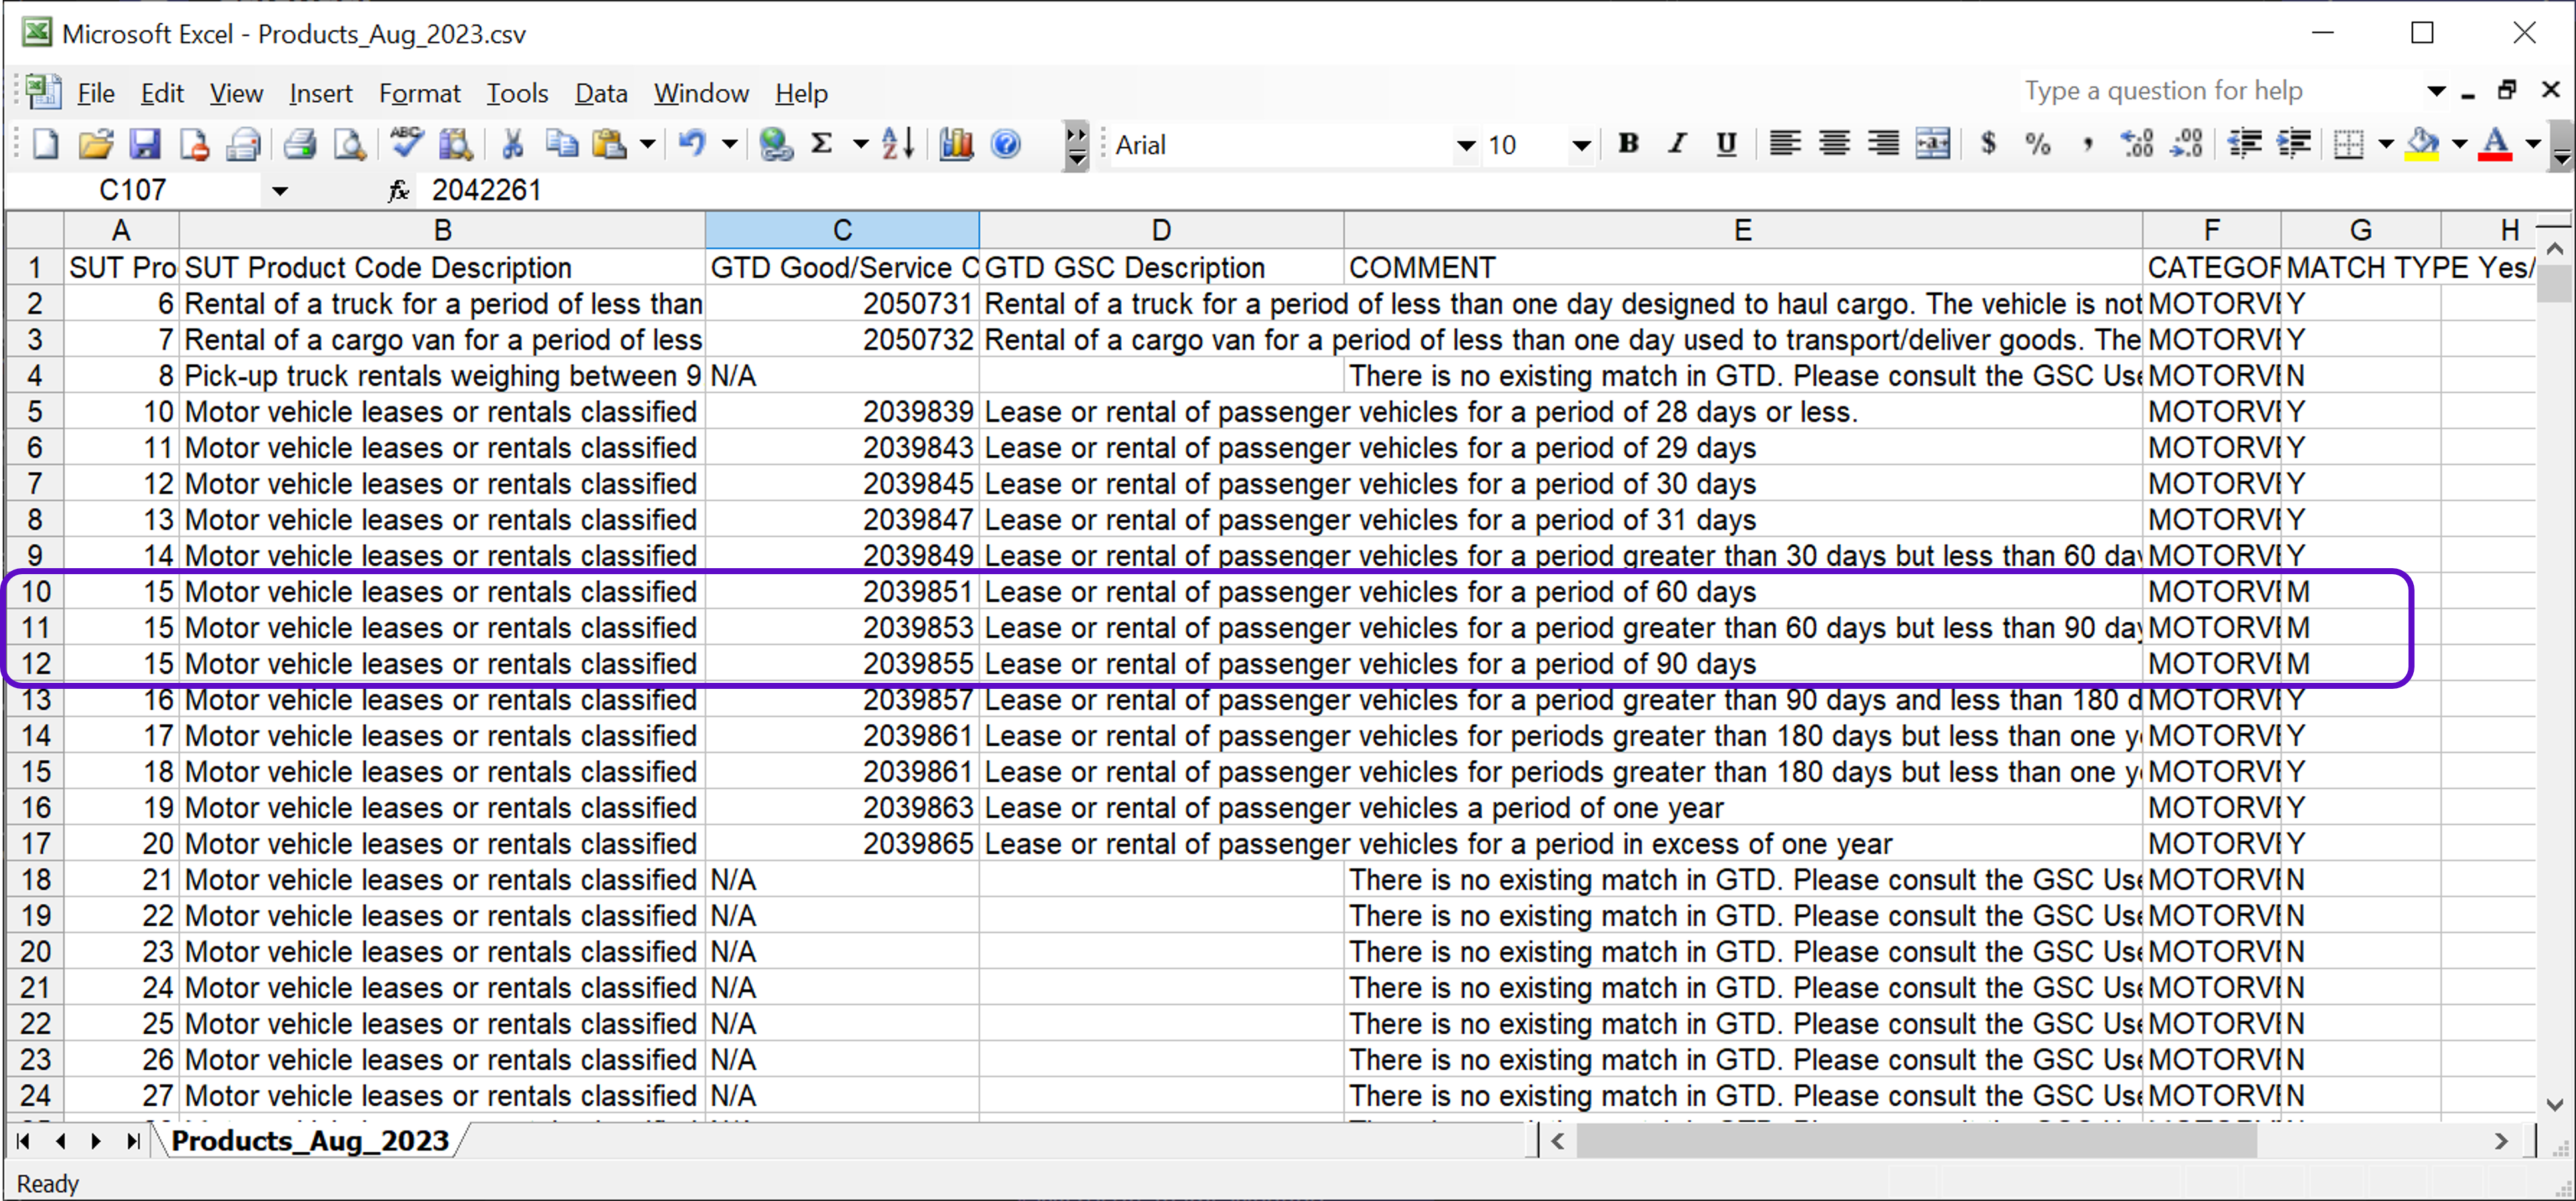The height and width of the screenshot is (1201, 2576).
Task: Click the Save floppy disk icon
Action: point(145,145)
